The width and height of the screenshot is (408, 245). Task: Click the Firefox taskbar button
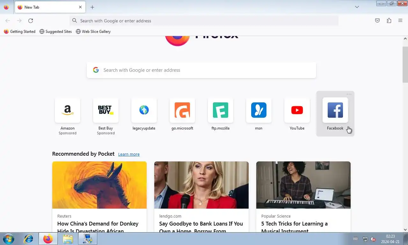(48, 239)
